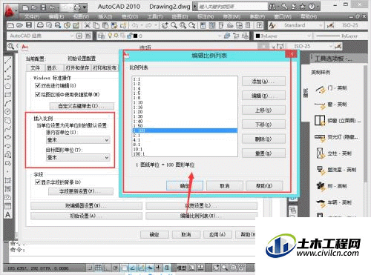
Task: Select the Rectangle tool in draw toolbar
Action: pos(8,95)
